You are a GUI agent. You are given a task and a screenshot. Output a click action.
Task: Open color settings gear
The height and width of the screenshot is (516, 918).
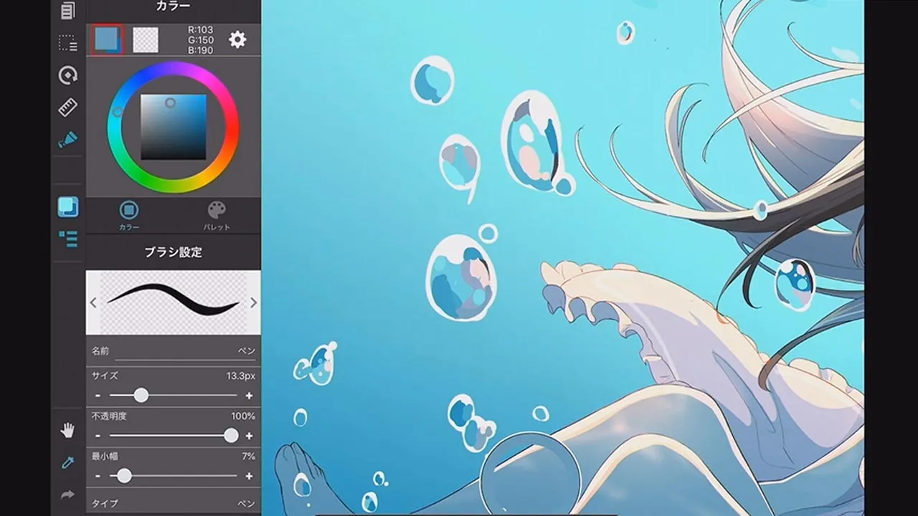pyautogui.click(x=237, y=40)
